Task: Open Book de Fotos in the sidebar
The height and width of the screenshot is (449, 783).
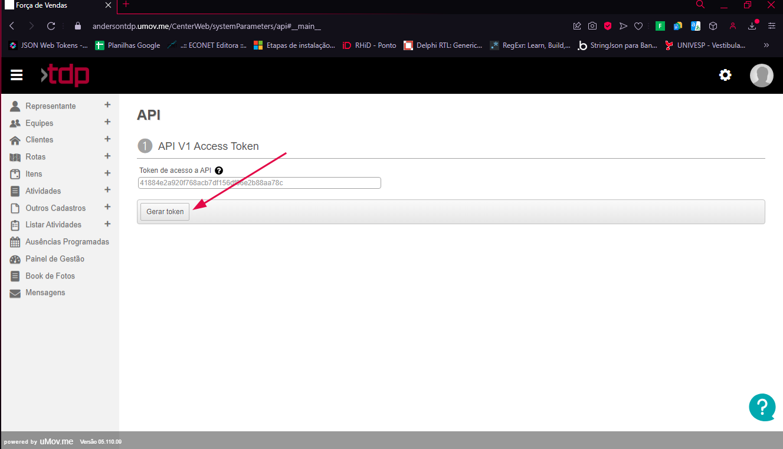Action: point(50,276)
